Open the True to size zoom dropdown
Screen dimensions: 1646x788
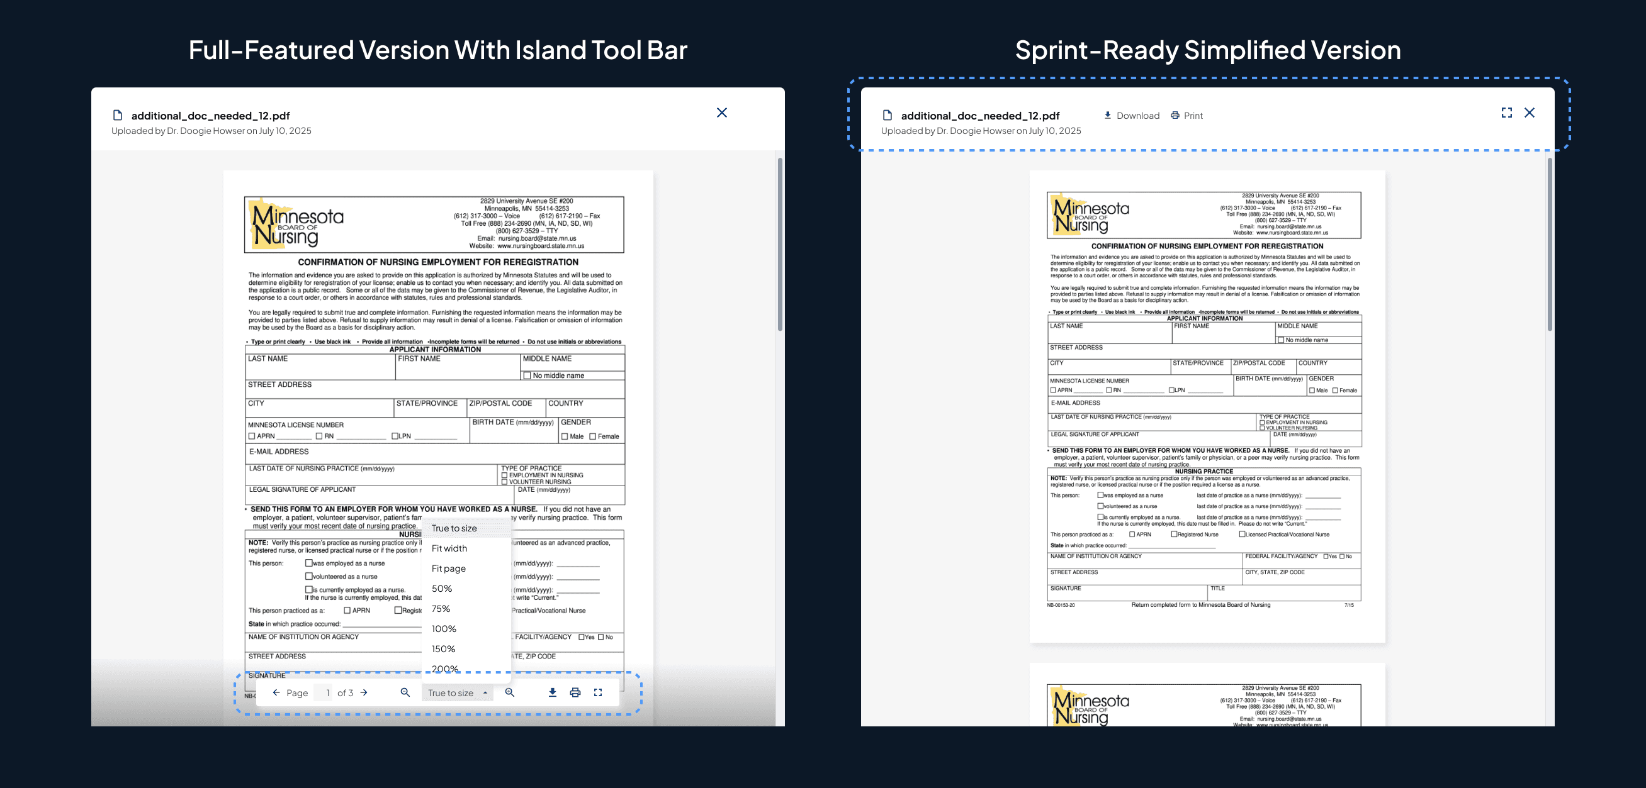click(x=457, y=693)
